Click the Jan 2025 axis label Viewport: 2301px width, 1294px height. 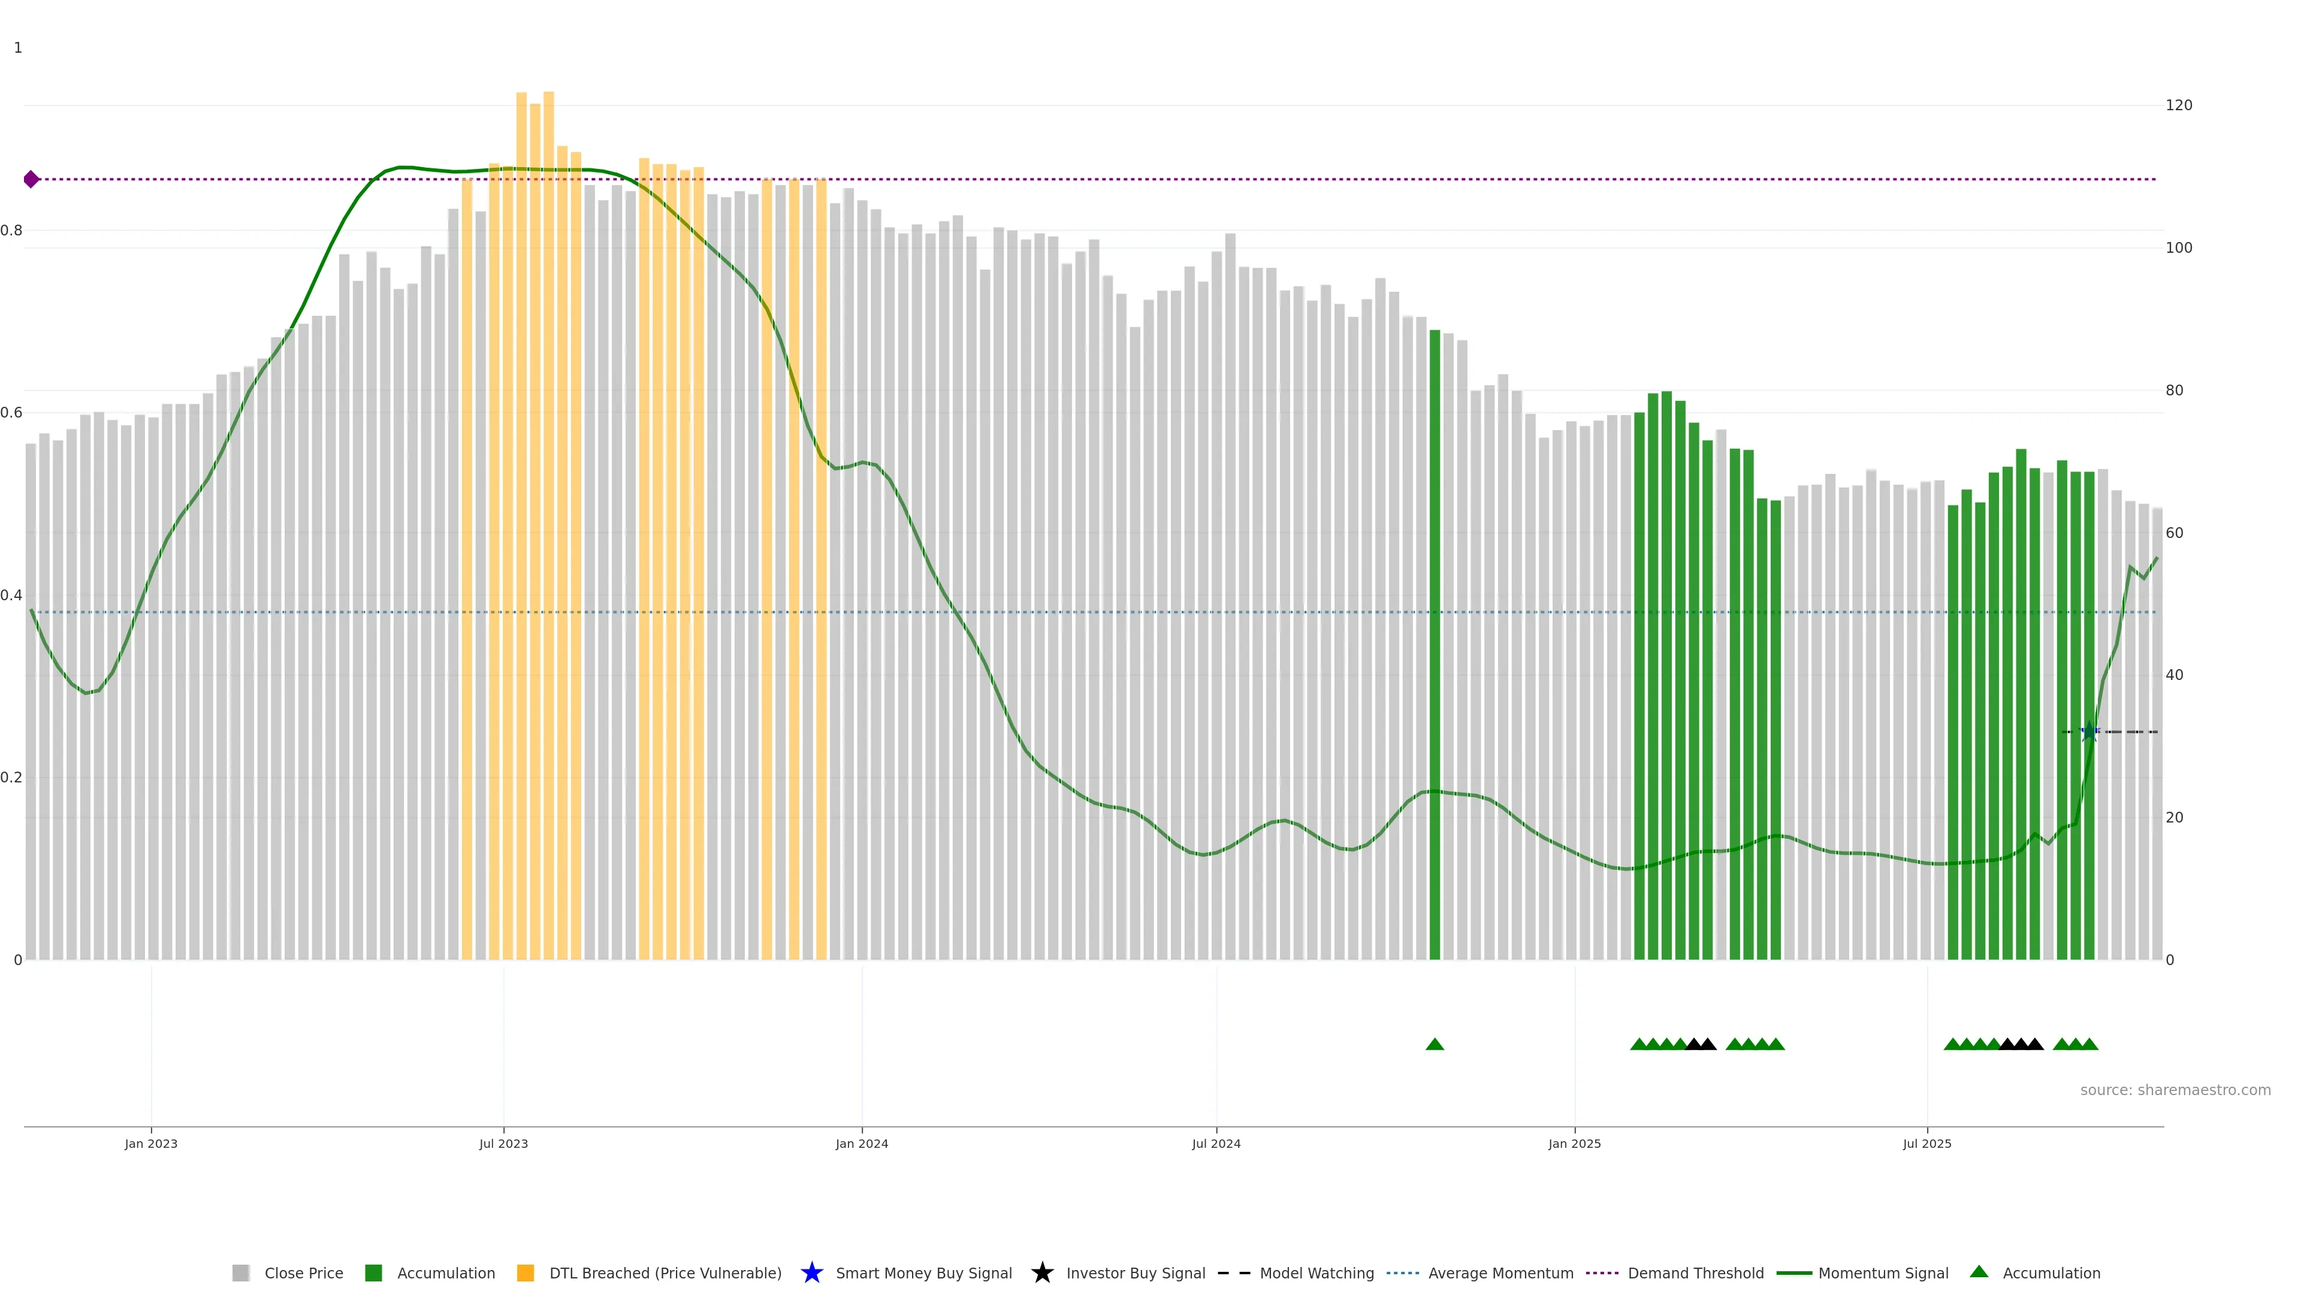coord(1574,1143)
